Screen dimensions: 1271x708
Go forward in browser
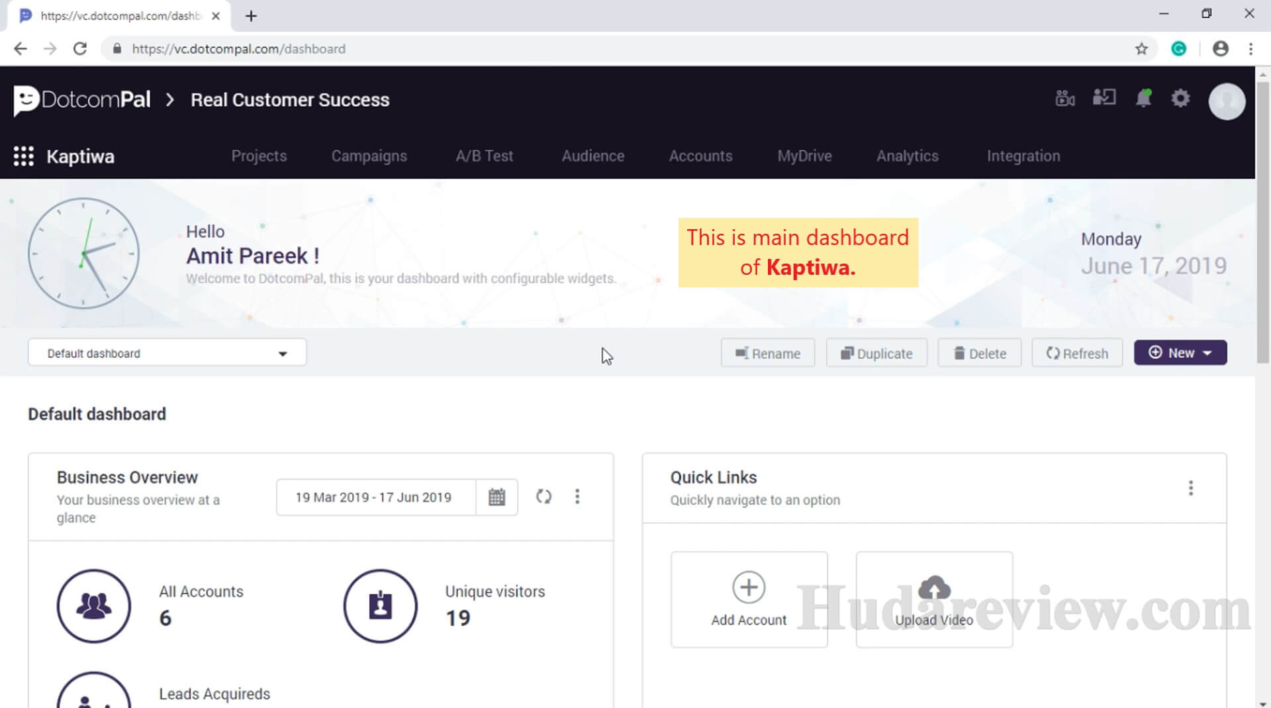[x=50, y=49]
